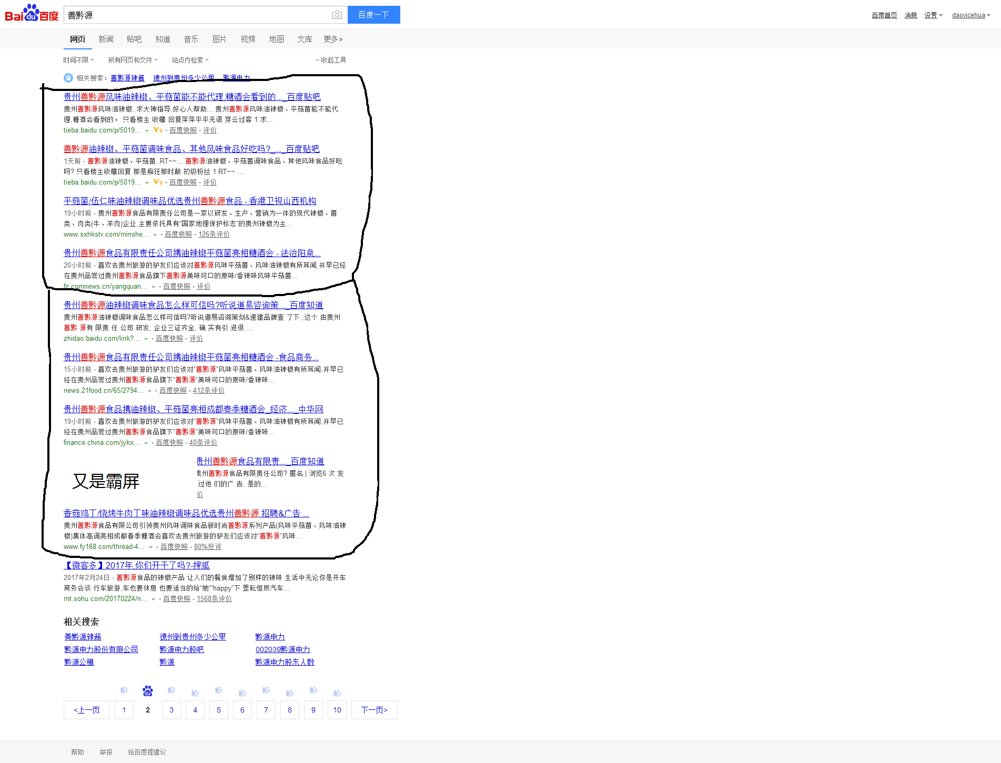Viewport: 1001px width, 763px height.
Task: Open result 善黔源油辣椒调味食品怎么样可信吗 百度知道
Action: 194,305
